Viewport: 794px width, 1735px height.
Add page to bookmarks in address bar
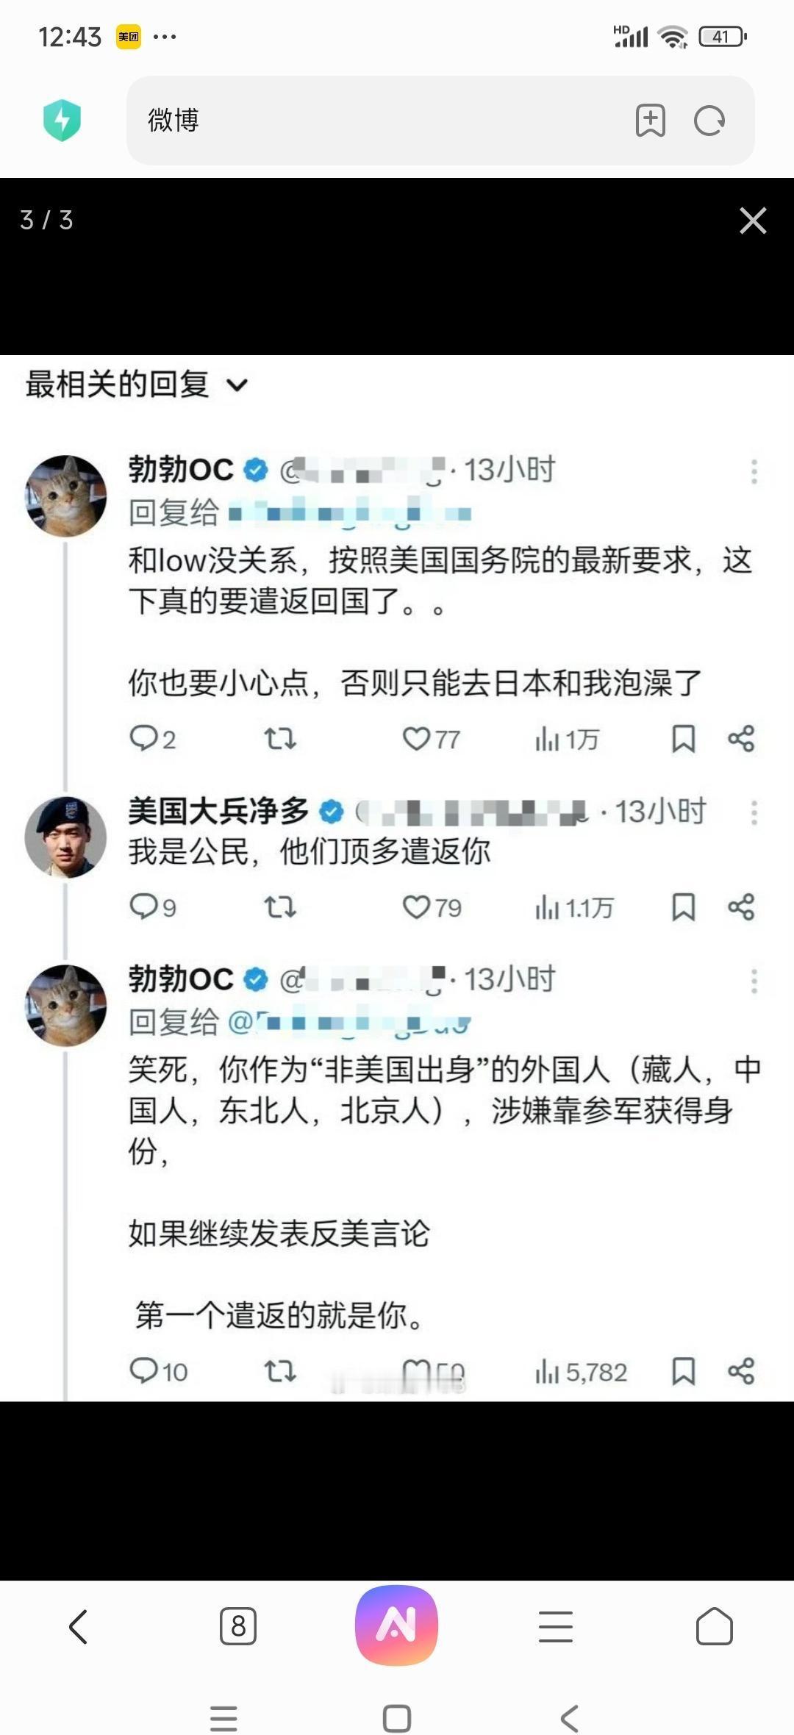tap(650, 121)
